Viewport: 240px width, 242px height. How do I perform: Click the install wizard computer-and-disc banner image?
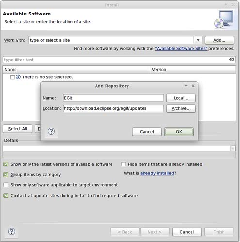pos(224,19)
